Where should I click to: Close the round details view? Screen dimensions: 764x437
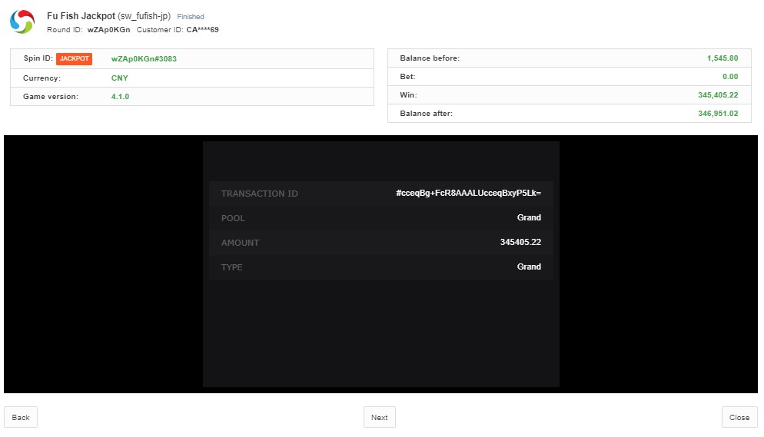(739, 418)
